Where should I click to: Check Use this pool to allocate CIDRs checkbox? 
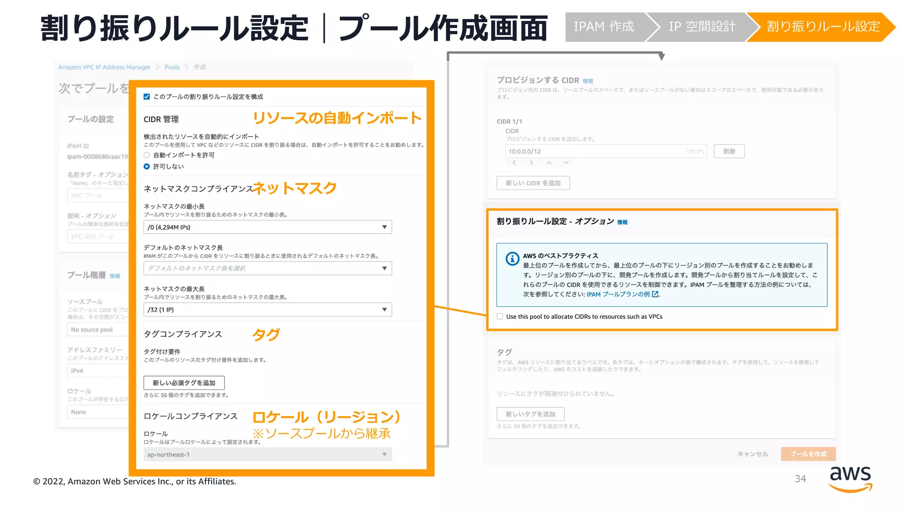(x=500, y=317)
